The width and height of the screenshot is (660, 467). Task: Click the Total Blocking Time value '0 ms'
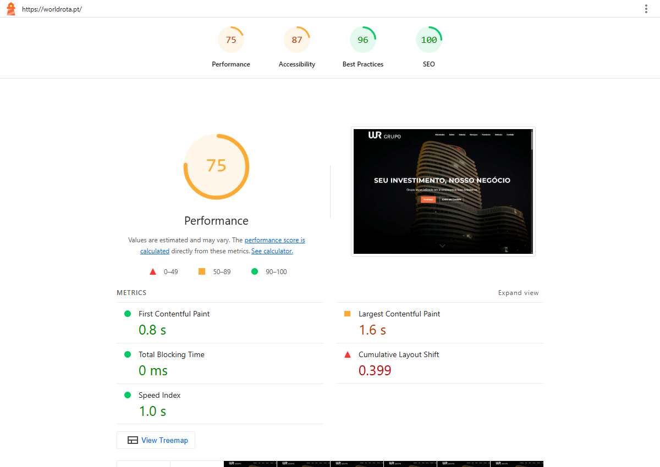click(153, 371)
